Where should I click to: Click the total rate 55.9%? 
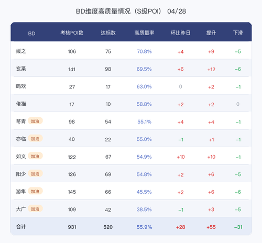tap(144, 227)
